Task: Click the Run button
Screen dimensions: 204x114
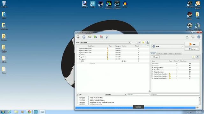Action: 192,44
